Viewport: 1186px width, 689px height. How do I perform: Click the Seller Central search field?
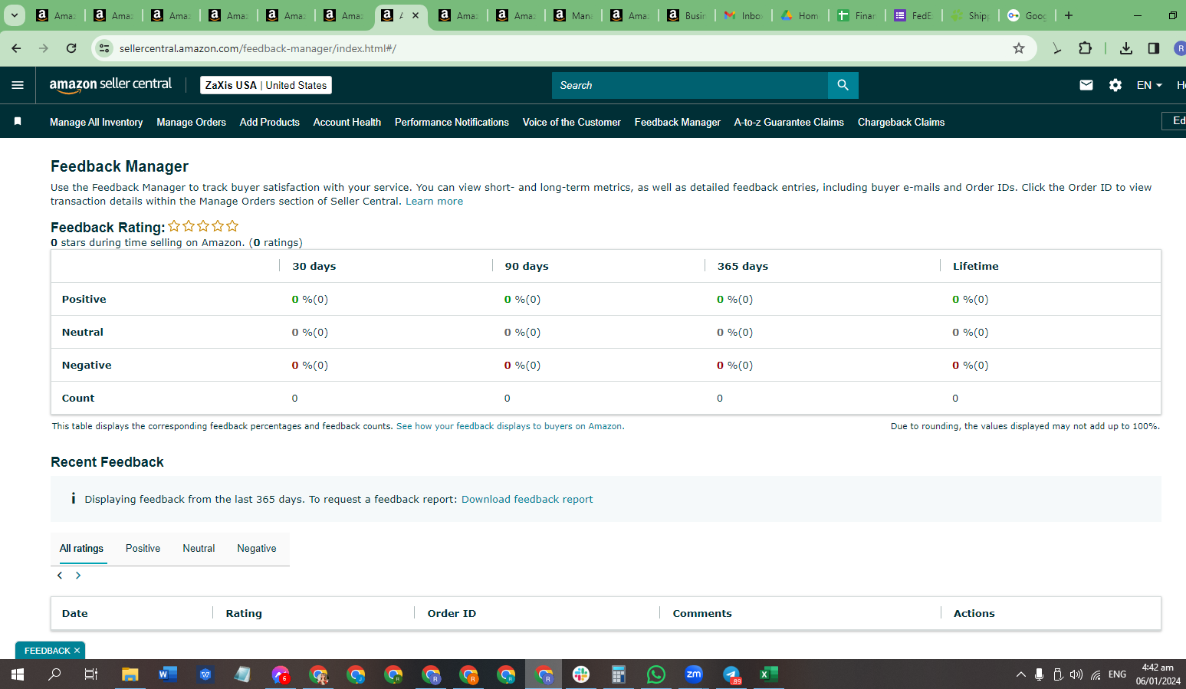689,85
